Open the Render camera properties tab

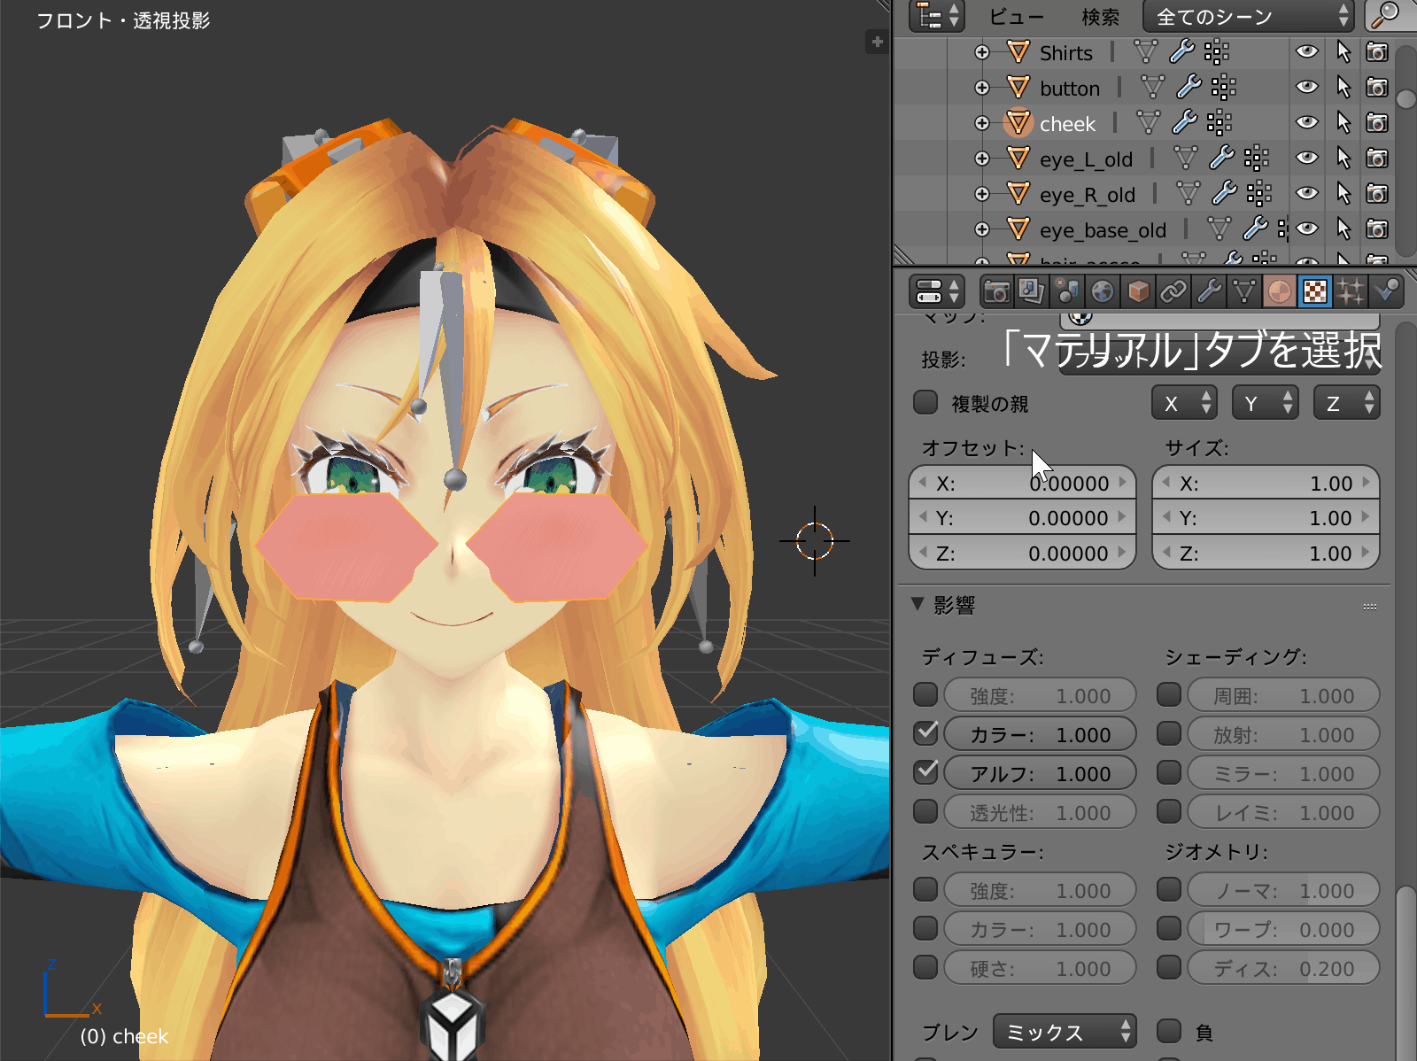996,291
